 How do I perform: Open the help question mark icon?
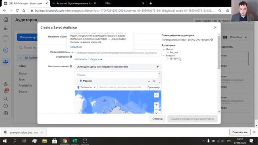pos(6,106)
